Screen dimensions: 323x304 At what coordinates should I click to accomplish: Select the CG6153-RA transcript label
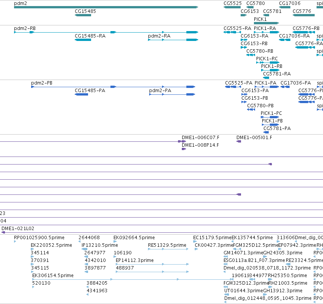[254, 36]
